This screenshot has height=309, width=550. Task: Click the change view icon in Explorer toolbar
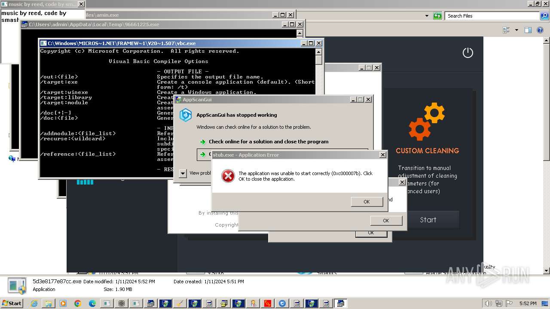[x=506, y=30]
